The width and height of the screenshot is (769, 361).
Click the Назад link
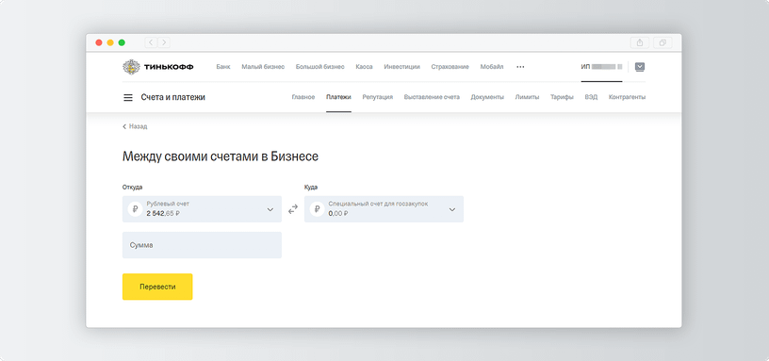point(135,126)
